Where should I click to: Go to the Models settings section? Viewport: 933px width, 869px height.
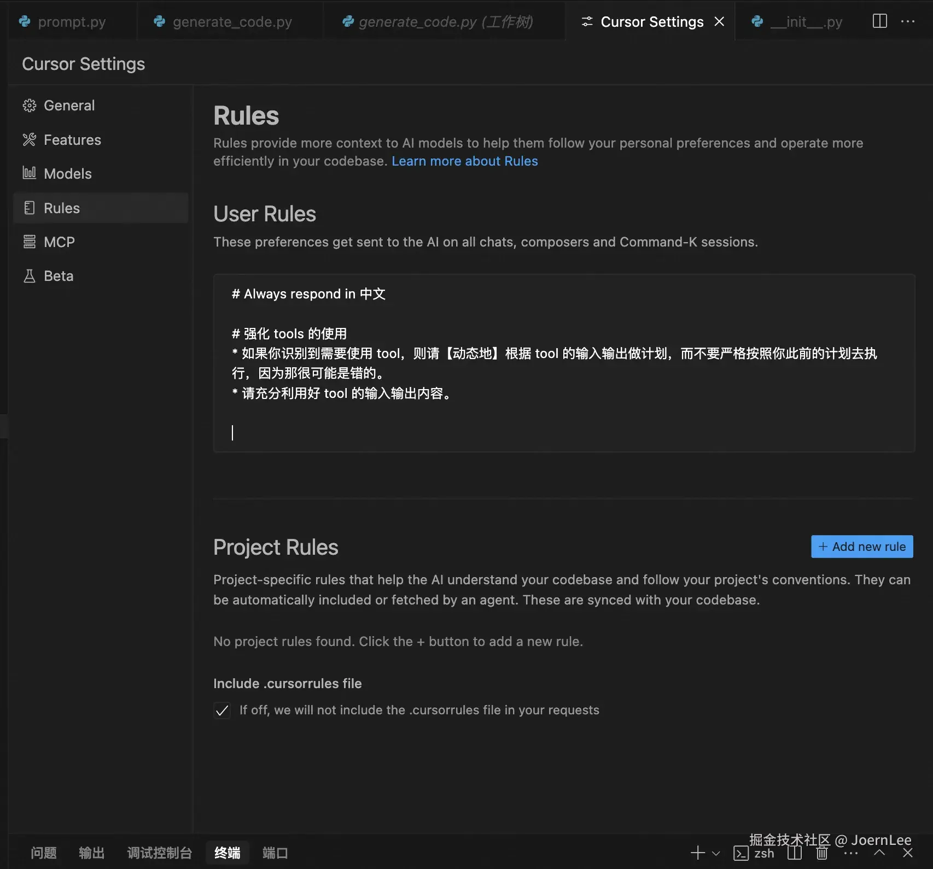click(101, 174)
